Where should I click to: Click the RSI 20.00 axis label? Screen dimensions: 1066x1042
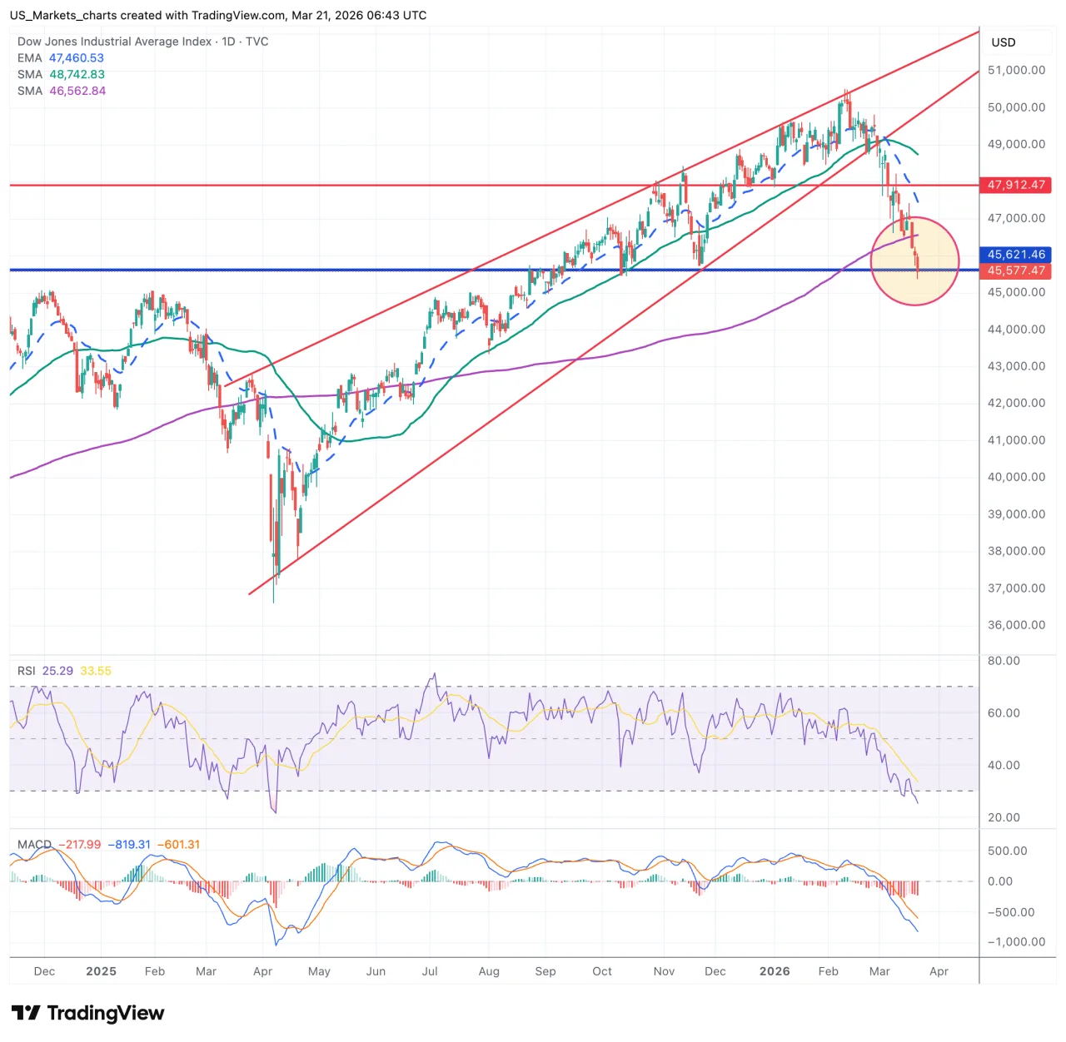pyautogui.click(x=1004, y=817)
